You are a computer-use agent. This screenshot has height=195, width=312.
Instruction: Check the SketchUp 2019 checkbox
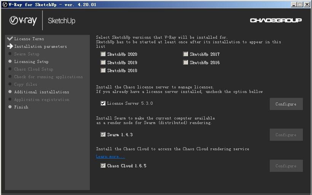point(103,62)
